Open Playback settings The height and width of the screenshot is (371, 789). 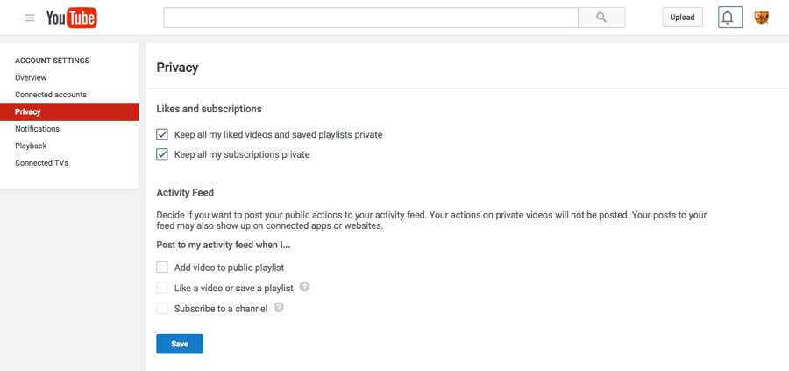click(31, 146)
